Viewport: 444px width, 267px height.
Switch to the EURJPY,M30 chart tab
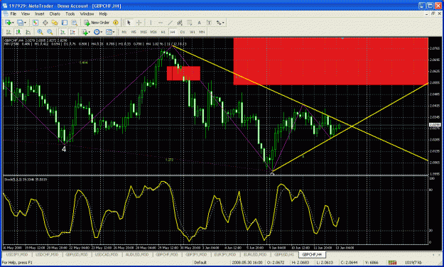coord(225,254)
